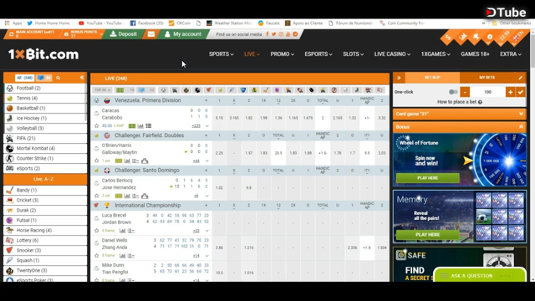Screen dimensions: 535x301
Task: Toggle the One-click bet switch
Action: coord(453,92)
